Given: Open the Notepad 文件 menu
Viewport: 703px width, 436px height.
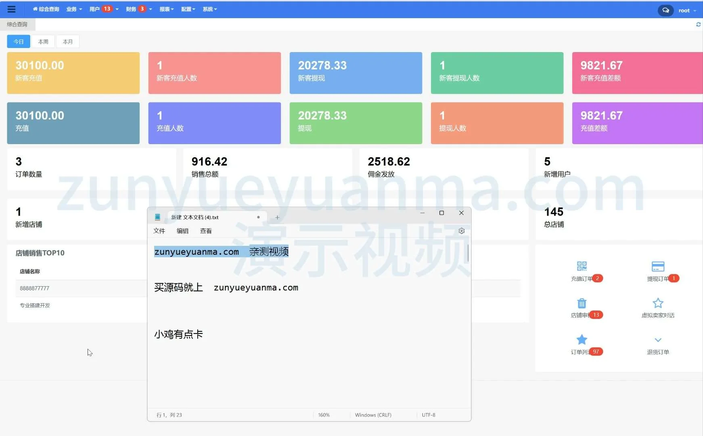Looking at the screenshot, I should pyautogui.click(x=159, y=231).
